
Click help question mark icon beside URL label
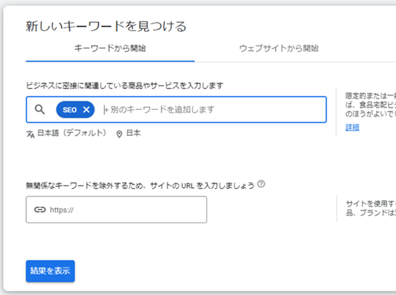point(261,184)
